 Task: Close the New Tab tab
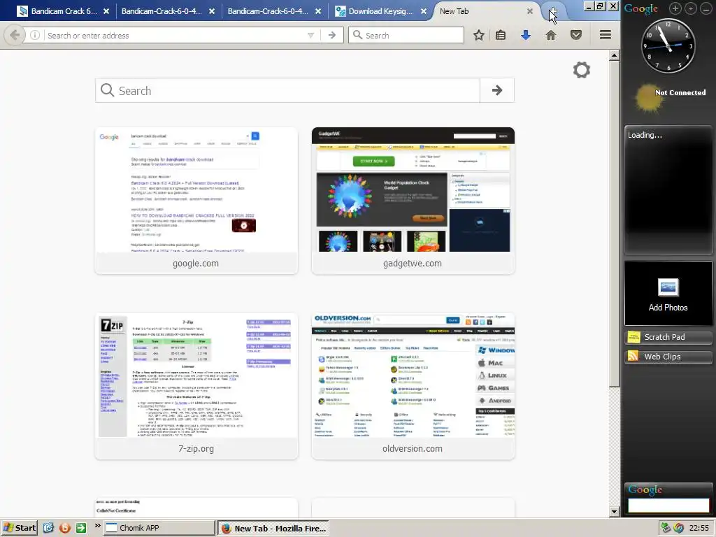coord(530,11)
